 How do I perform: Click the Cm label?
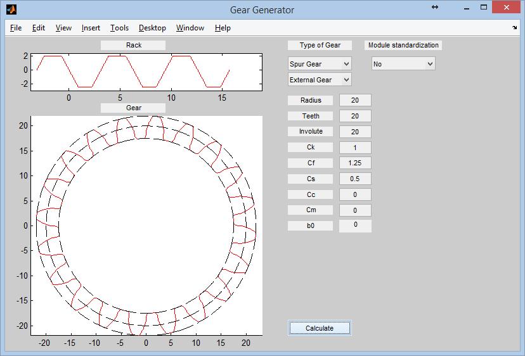coord(311,210)
